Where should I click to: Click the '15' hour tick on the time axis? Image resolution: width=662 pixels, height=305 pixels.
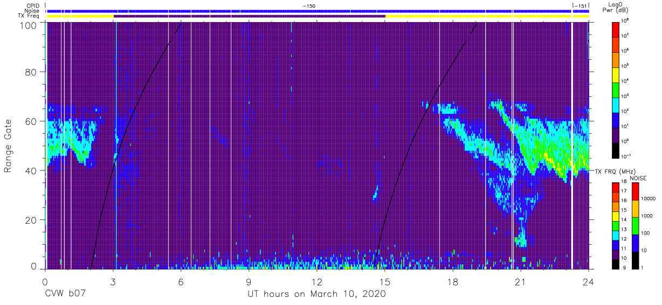point(385,281)
